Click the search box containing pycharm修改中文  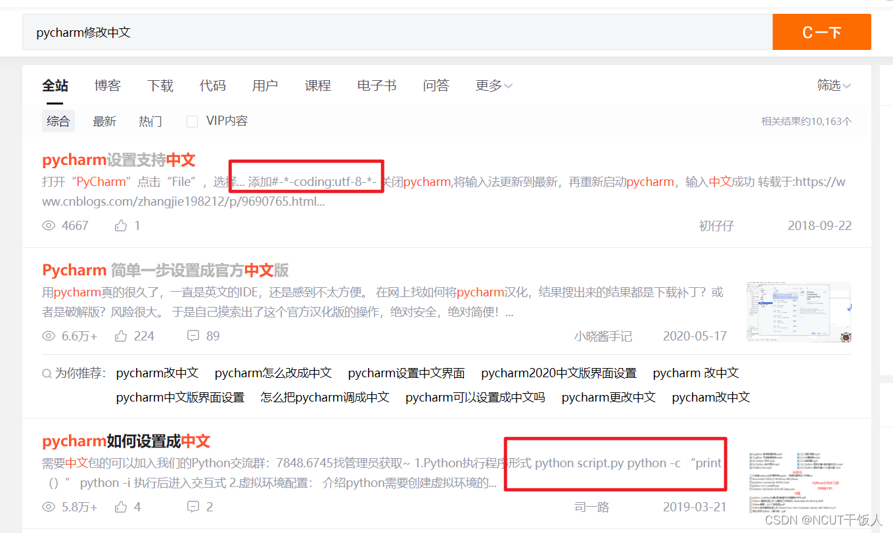click(x=398, y=32)
